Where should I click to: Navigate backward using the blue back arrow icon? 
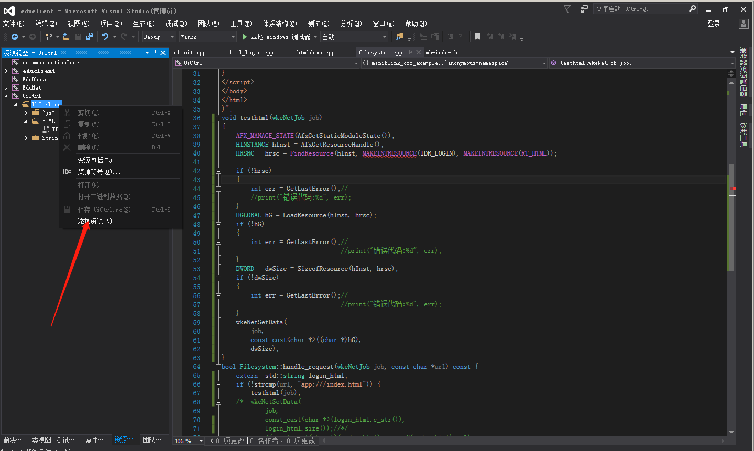[x=14, y=36]
